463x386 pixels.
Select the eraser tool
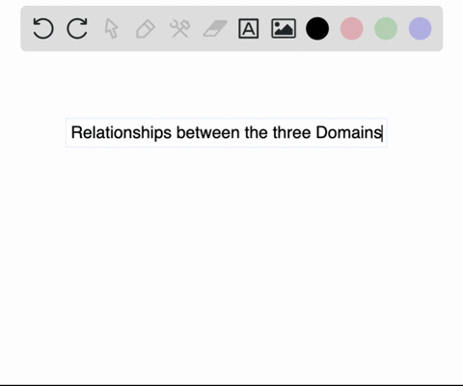tap(215, 29)
